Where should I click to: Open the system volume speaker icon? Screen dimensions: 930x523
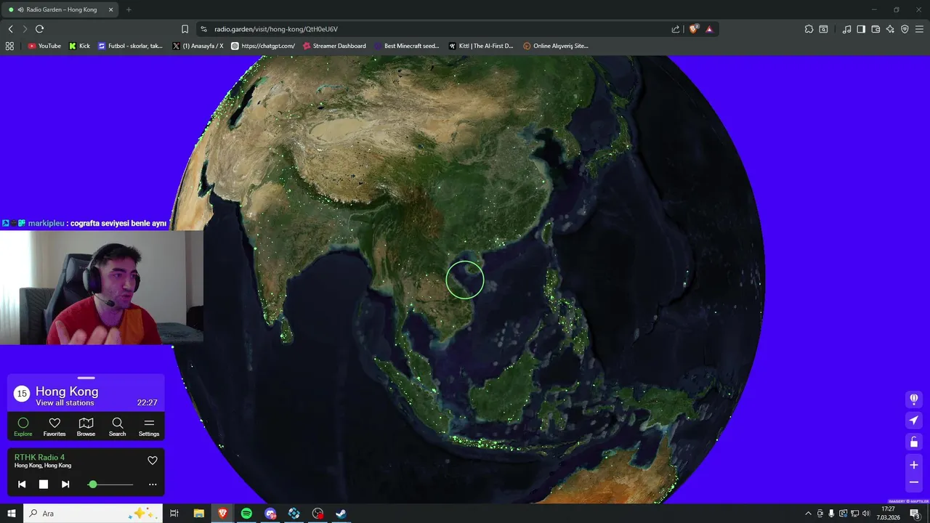coord(865,513)
